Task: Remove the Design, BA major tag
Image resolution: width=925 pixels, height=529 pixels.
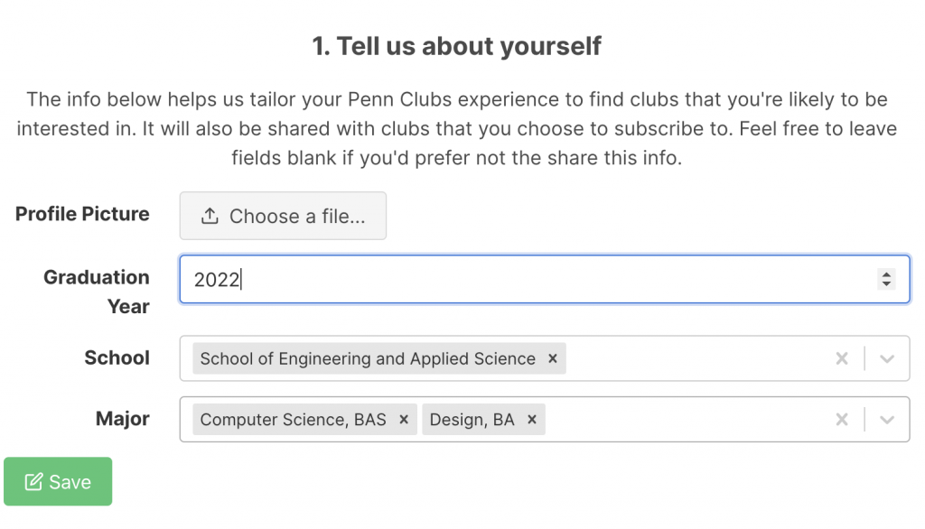Action: pyautogui.click(x=532, y=419)
